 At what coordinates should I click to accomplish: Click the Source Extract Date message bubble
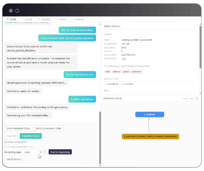coord(67,38)
